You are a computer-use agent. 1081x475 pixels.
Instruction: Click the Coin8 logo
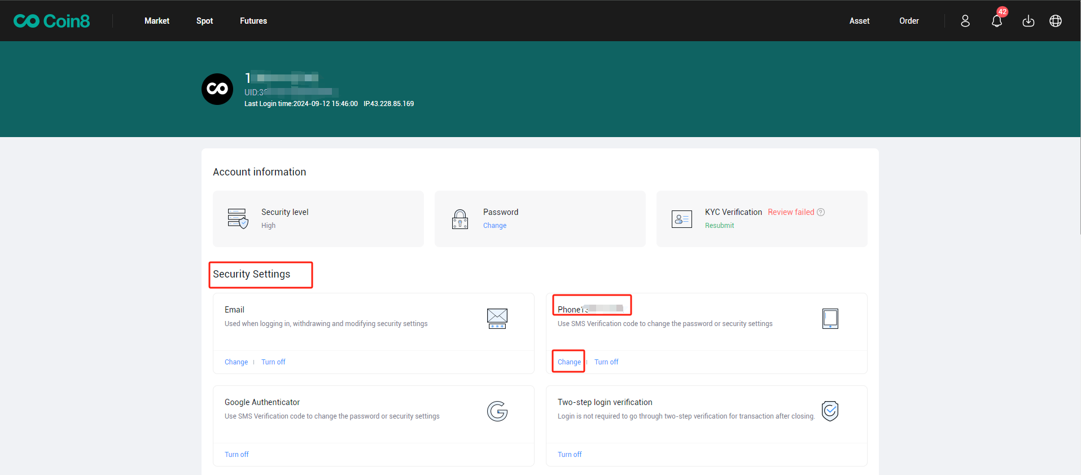[x=51, y=21]
